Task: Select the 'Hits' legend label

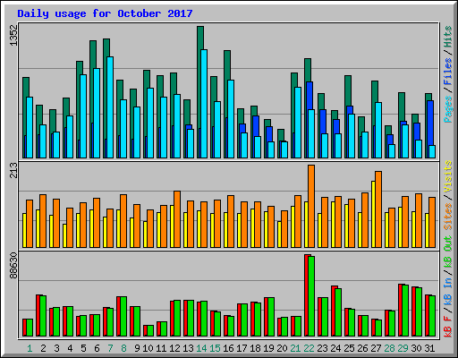Action: (448, 37)
